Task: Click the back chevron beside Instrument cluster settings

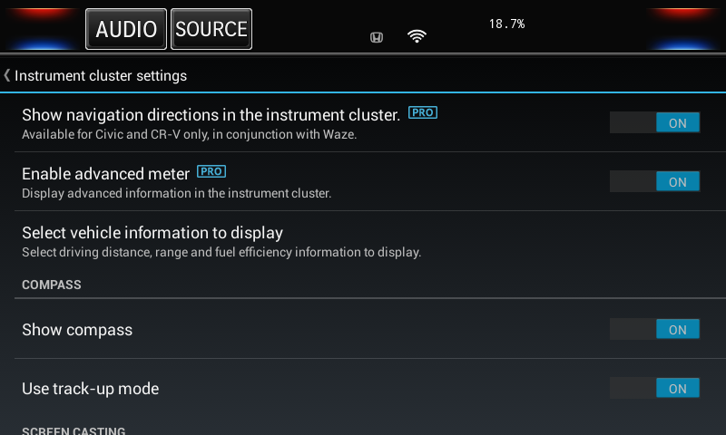Action: point(7,75)
